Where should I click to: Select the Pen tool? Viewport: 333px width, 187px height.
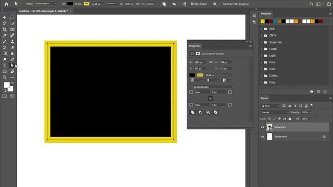click(x=12, y=59)
